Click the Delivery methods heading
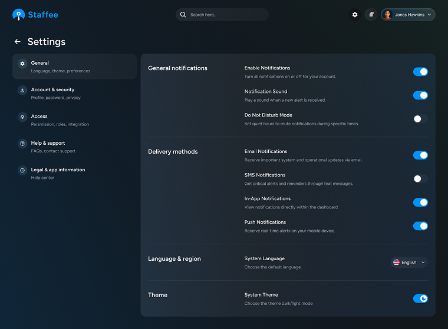This screenshot has height=329, width=448. (173, 152)
